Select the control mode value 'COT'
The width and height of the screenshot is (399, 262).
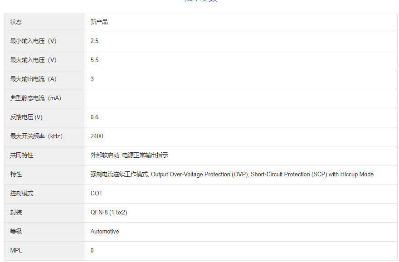coord(97,194)
